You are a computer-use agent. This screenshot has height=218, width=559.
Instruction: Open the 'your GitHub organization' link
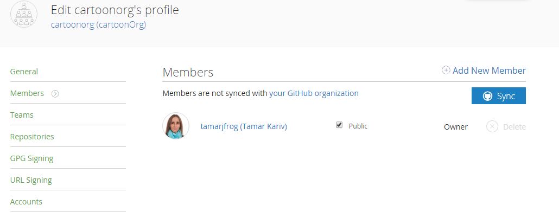click(314, 93)
